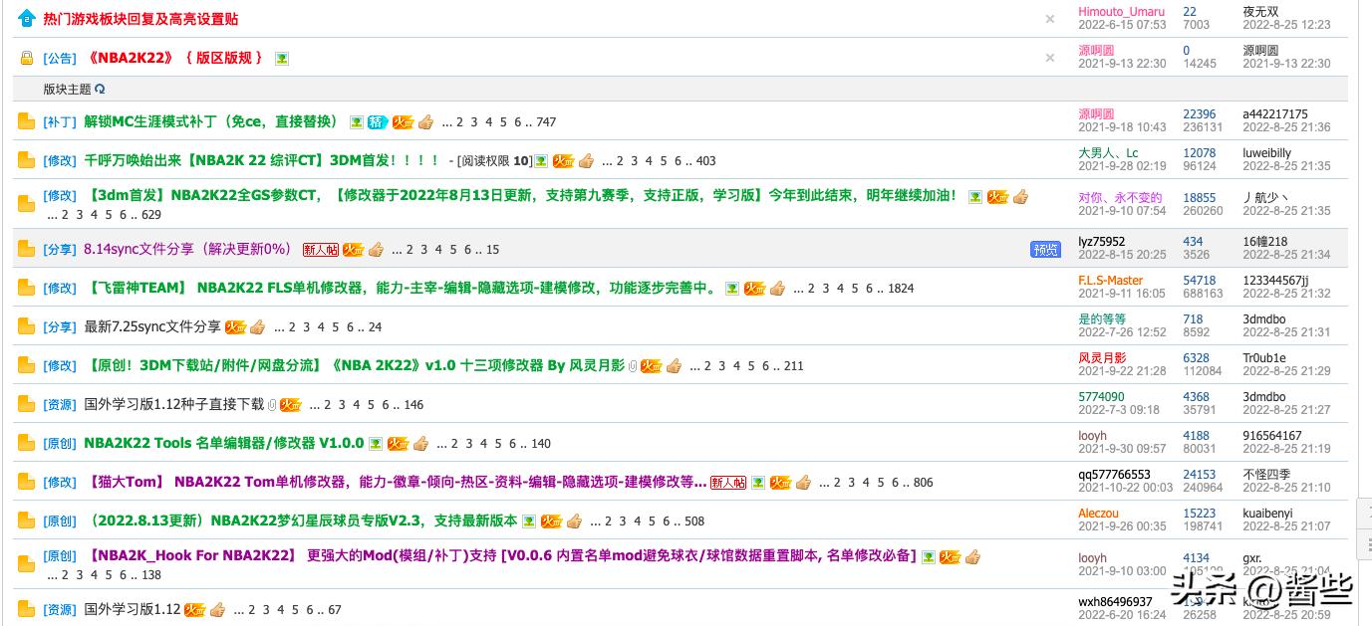Visit author F.L.S-Master's profile

(x=1110, y=281)
